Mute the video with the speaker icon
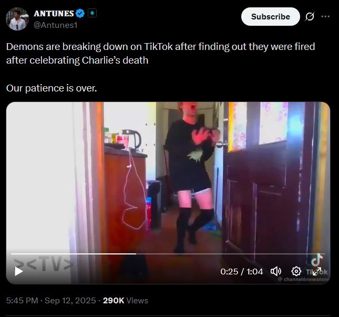 pos(276,271)
